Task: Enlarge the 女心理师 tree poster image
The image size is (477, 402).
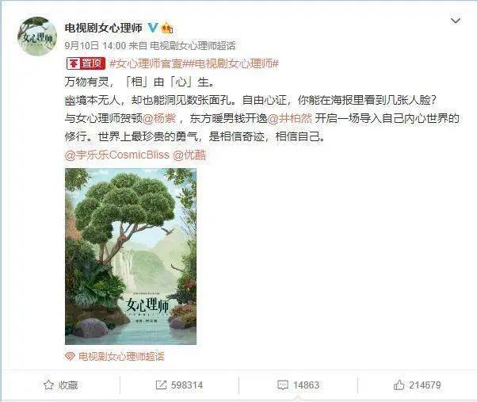Action: (x=131, y=256)
